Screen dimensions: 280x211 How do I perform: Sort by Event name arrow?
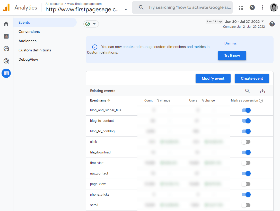109,100
